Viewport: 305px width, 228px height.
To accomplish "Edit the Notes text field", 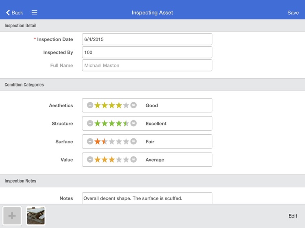I will [x=147, y=198].
